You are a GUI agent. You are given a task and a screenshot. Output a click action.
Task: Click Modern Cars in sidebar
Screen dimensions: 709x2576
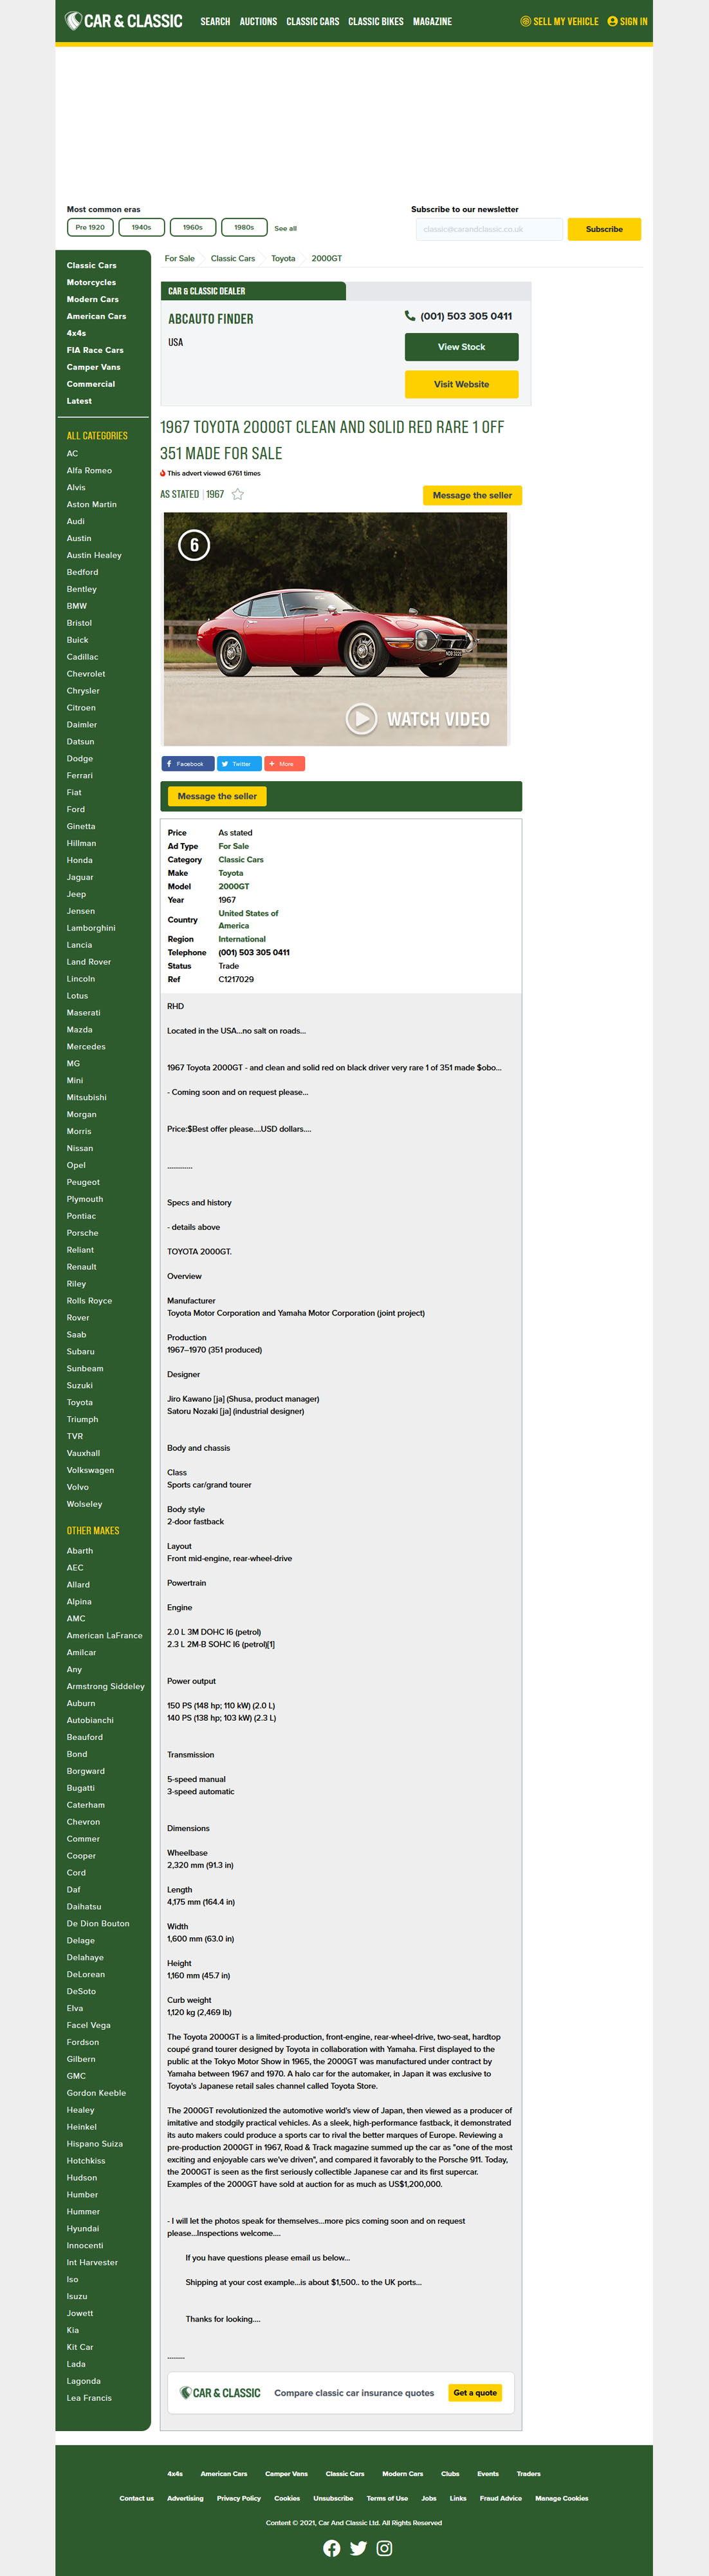pyautogui.click(x=92, y=299)
